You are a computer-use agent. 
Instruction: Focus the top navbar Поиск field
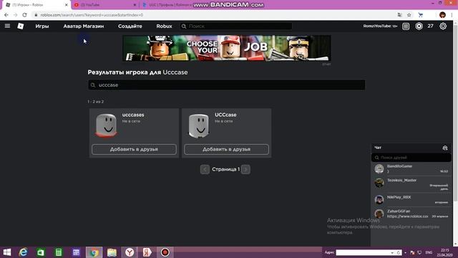(x=236, y=26)
